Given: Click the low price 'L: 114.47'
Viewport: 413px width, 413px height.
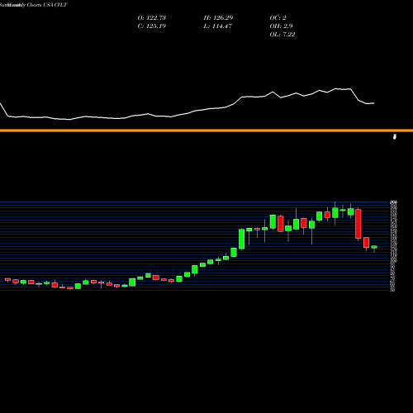Looking at the screenshot, I should coord(218,26).
